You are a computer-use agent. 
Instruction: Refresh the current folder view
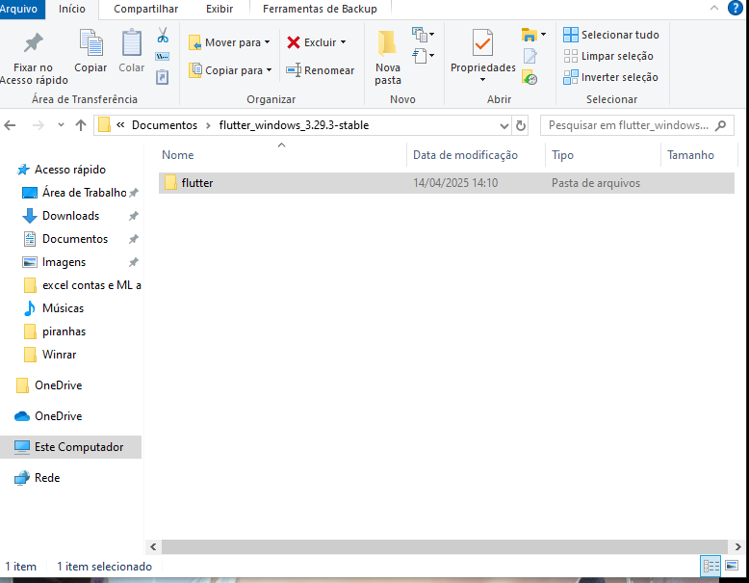(x=521, y=126)
